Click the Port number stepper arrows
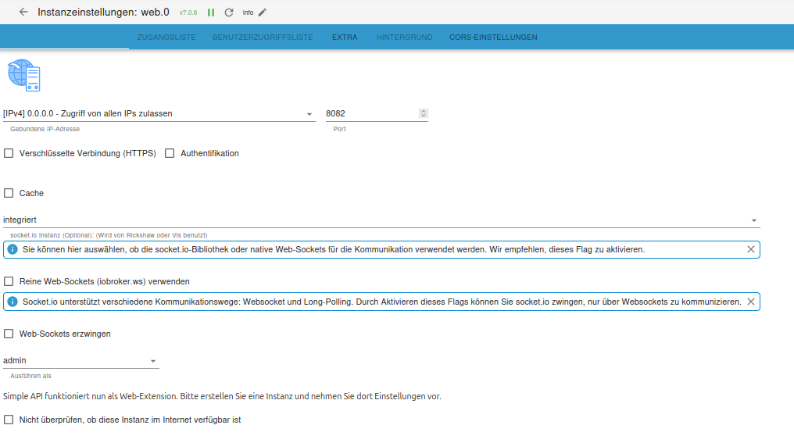This screenshot has width=794, height=443. point(424,113)
